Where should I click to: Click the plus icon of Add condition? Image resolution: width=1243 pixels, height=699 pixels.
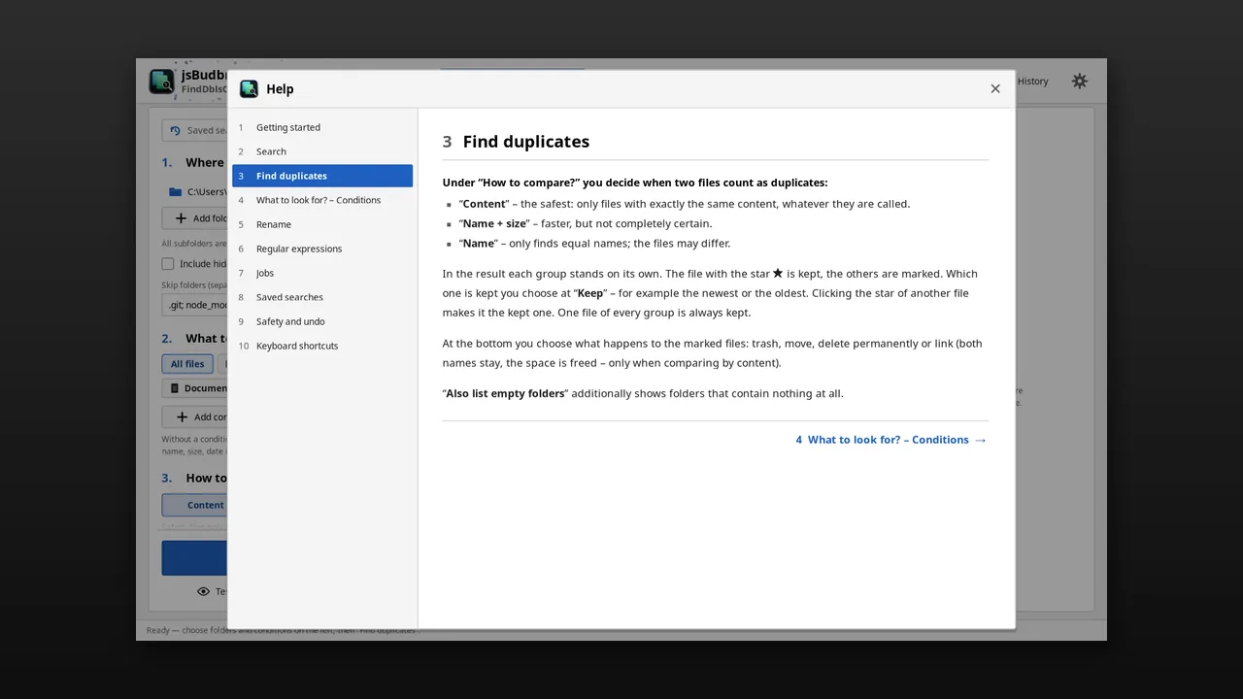(181, 417)
